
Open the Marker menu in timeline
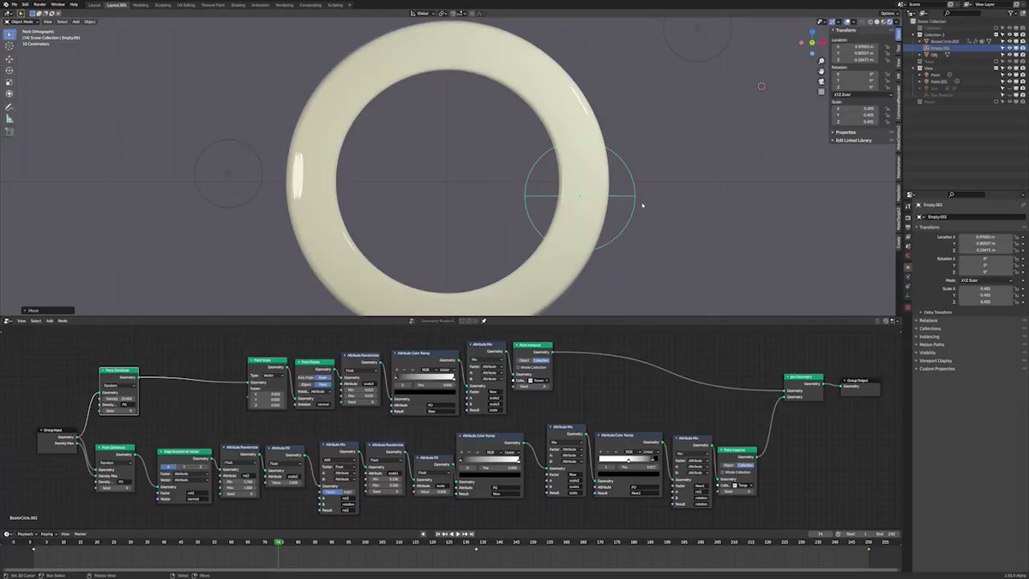pyautogui.click(x=80, y=534)
